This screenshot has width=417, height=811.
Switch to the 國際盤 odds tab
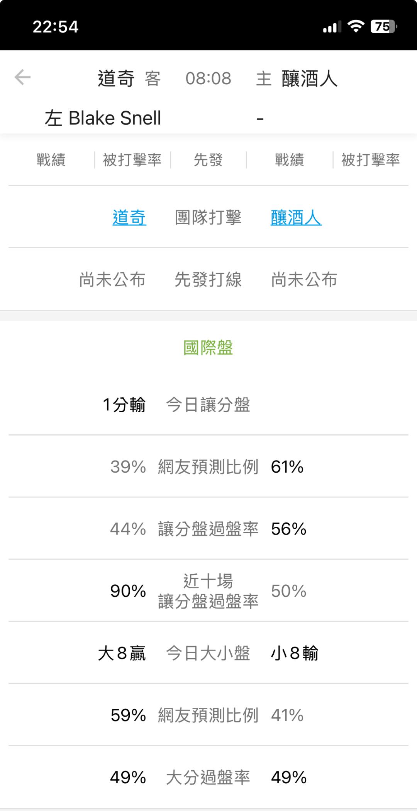pyautogui.click(x=208, y=348)
